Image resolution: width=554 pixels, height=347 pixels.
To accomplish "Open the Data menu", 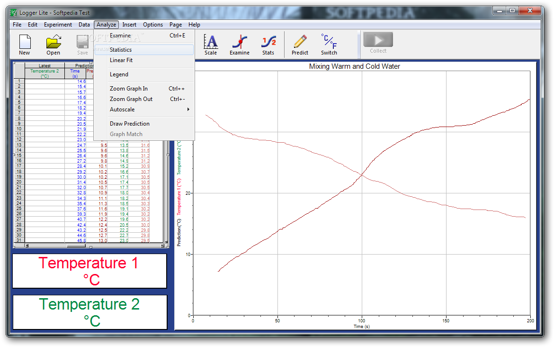I will pyautogui.click(x=84, y=24).
